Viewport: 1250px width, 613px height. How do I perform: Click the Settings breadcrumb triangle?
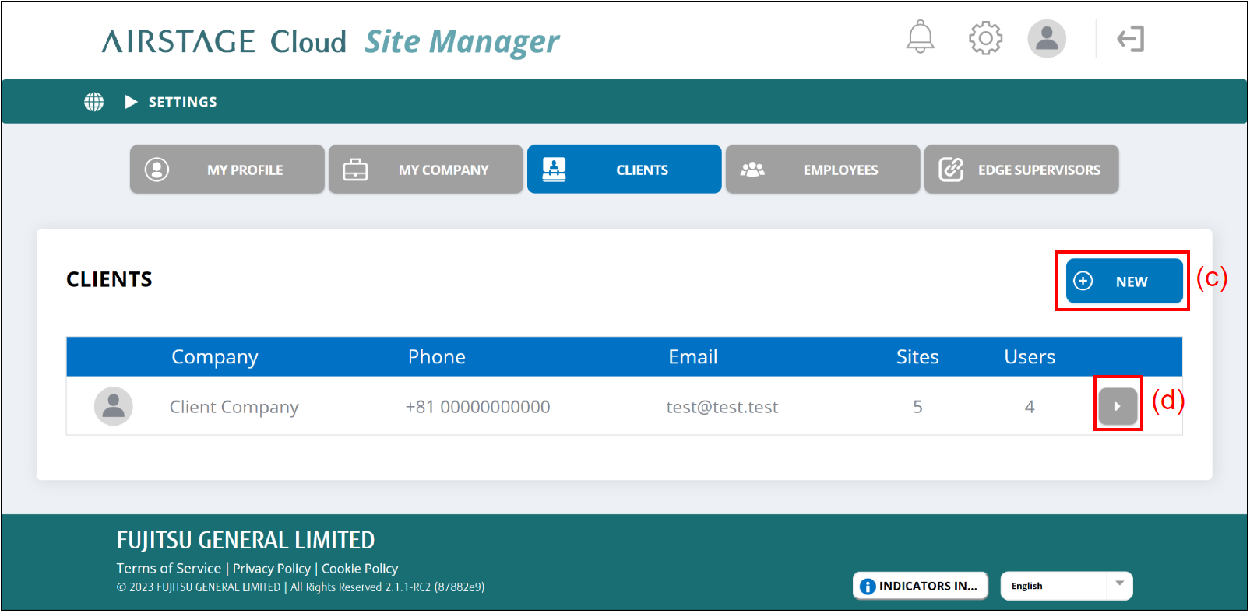point(131,102)
